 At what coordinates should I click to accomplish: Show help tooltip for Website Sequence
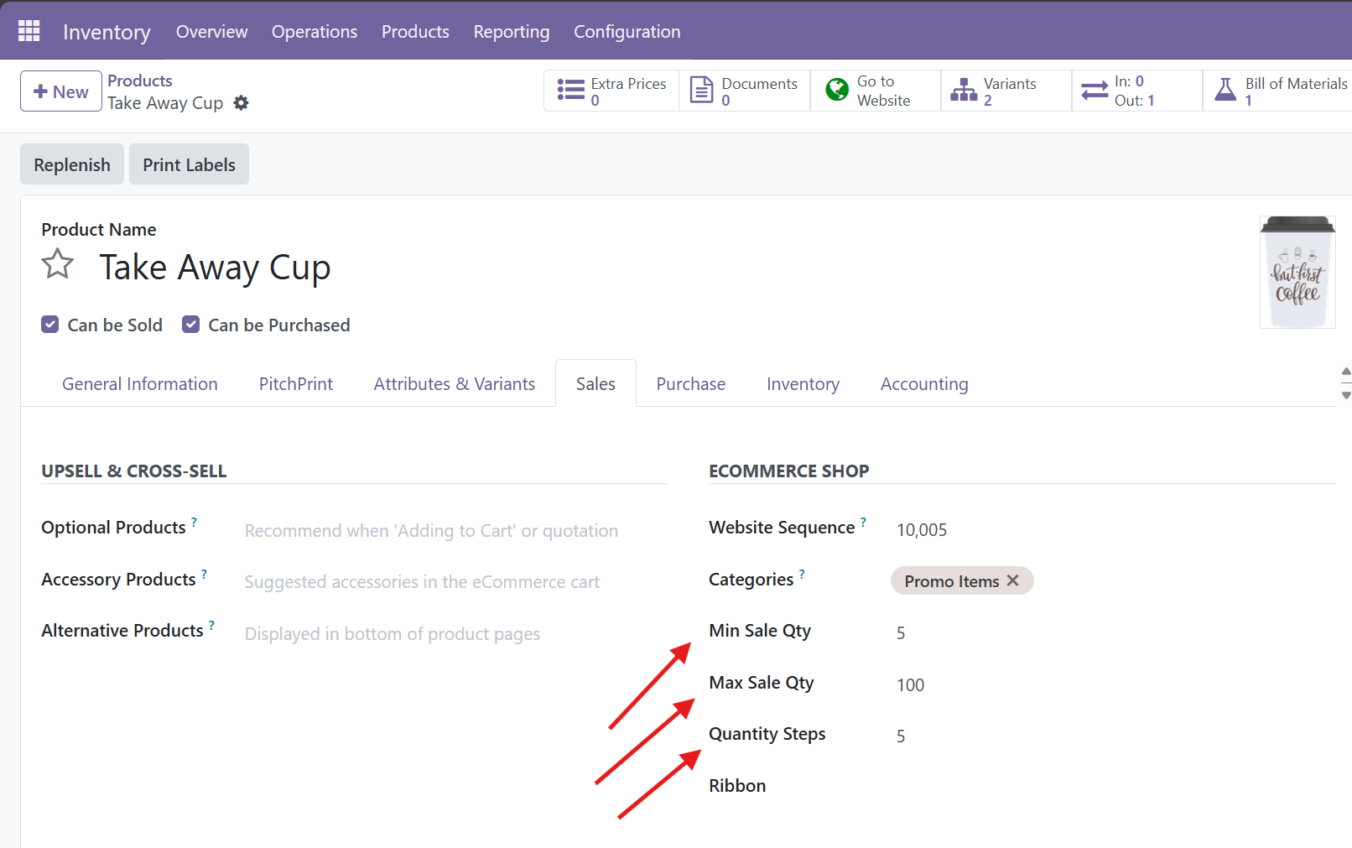pyautogui.click(x=863, y=521)
